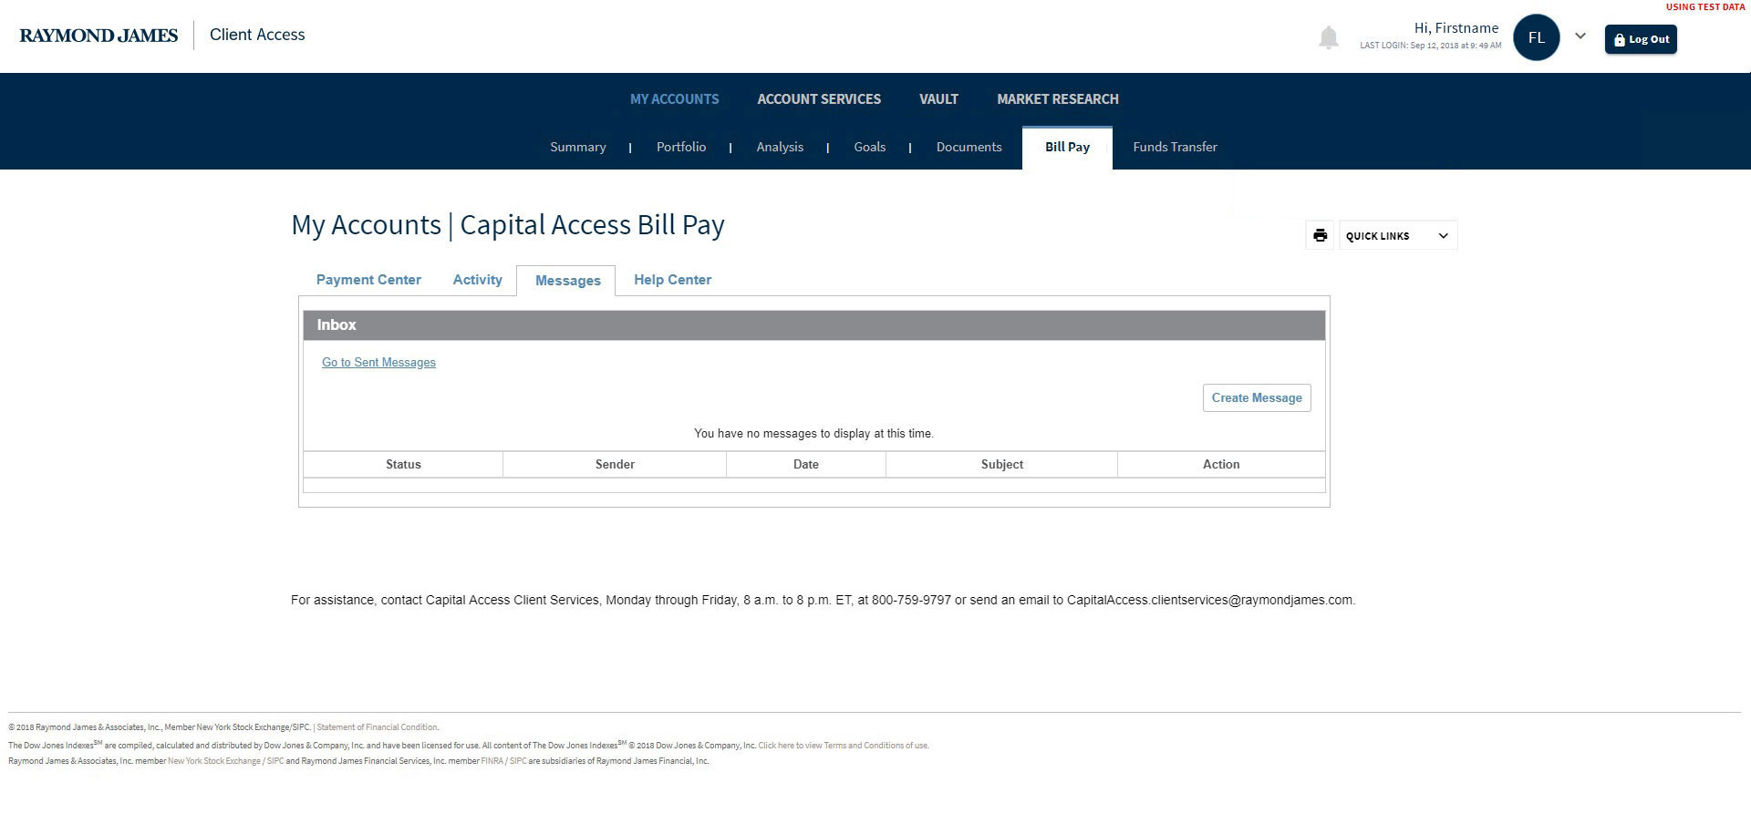Go to the Analysis sub-tab

click(780, 147)
